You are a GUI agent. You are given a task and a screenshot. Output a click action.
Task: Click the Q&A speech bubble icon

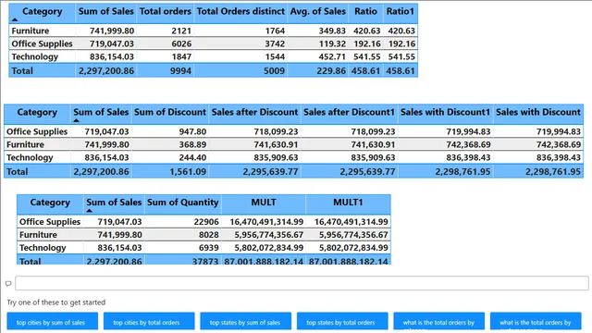coord(8,283)
